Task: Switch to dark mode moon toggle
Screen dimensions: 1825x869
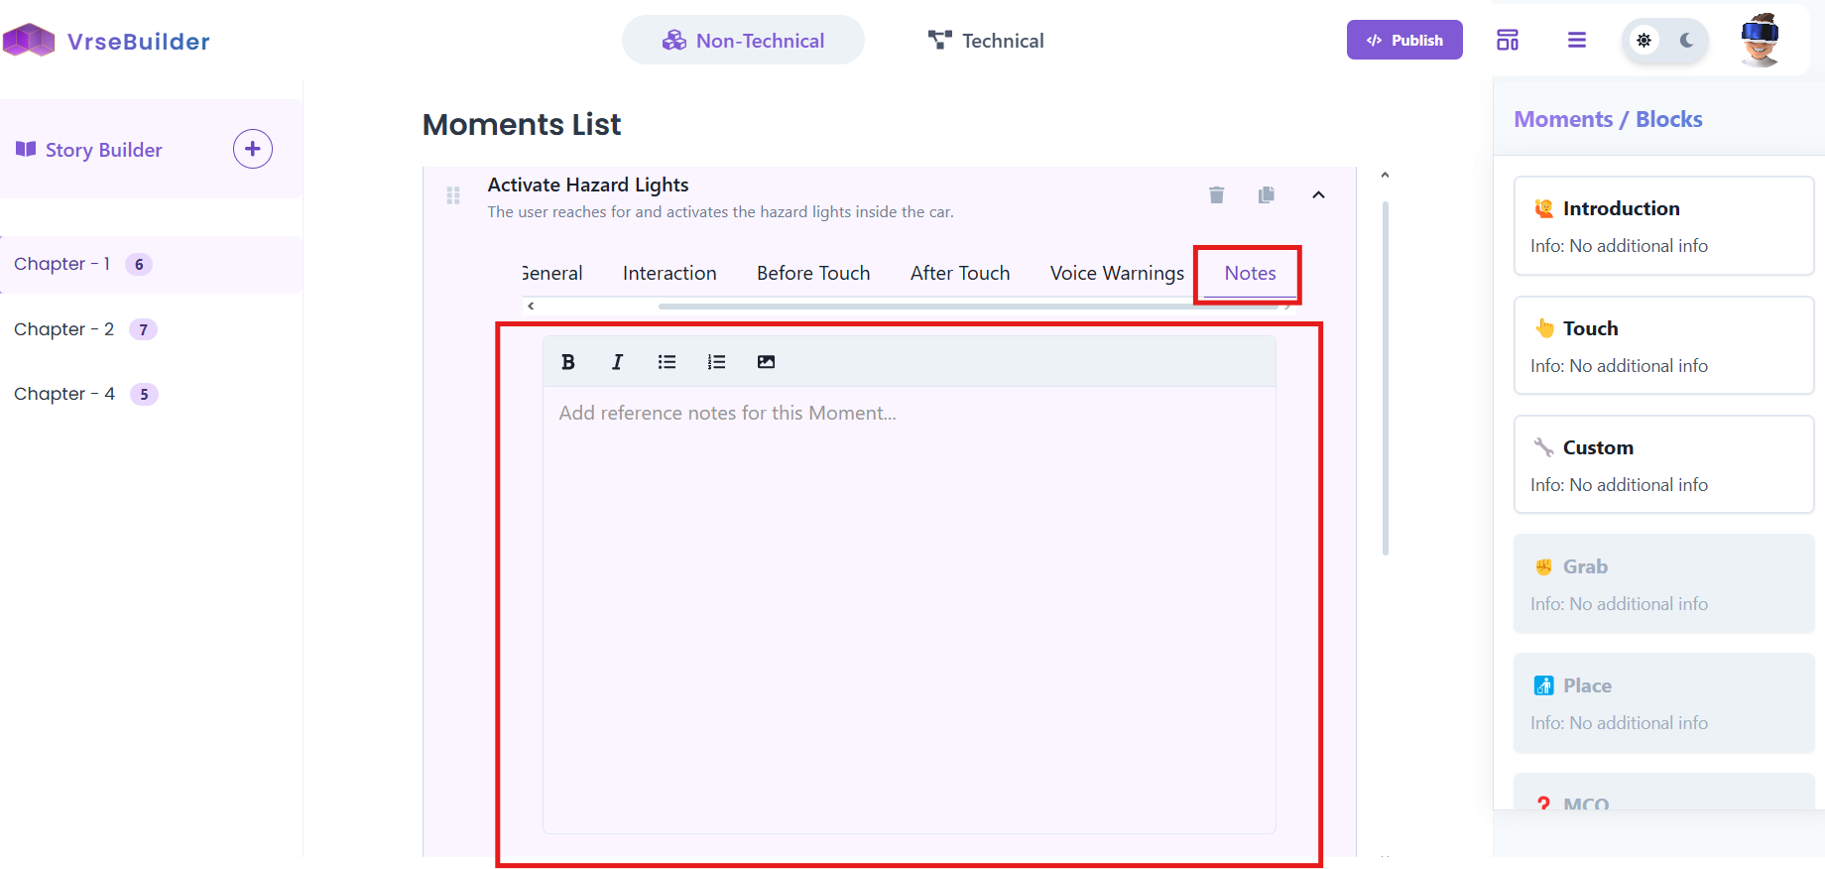Action: click(1686, 41)
